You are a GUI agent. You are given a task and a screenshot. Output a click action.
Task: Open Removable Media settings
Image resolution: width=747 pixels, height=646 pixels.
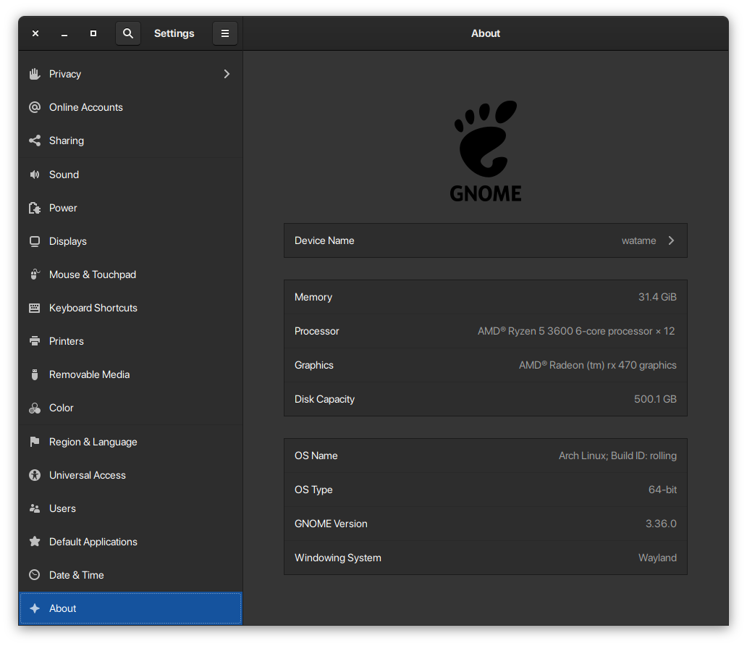coord(130,374)
